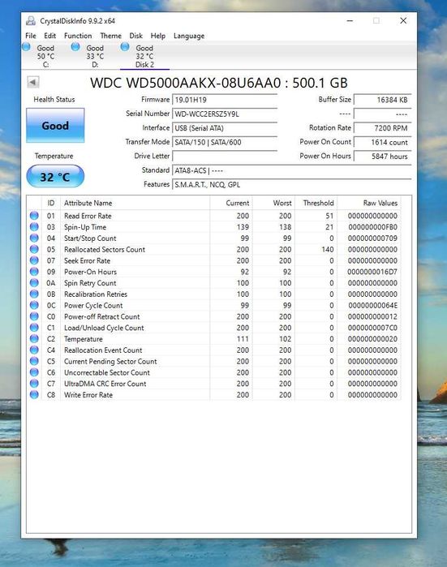The height and width of the screenshot is (567, 447).
Task: Click the Current column header
Action: click(x=231, y=203)
